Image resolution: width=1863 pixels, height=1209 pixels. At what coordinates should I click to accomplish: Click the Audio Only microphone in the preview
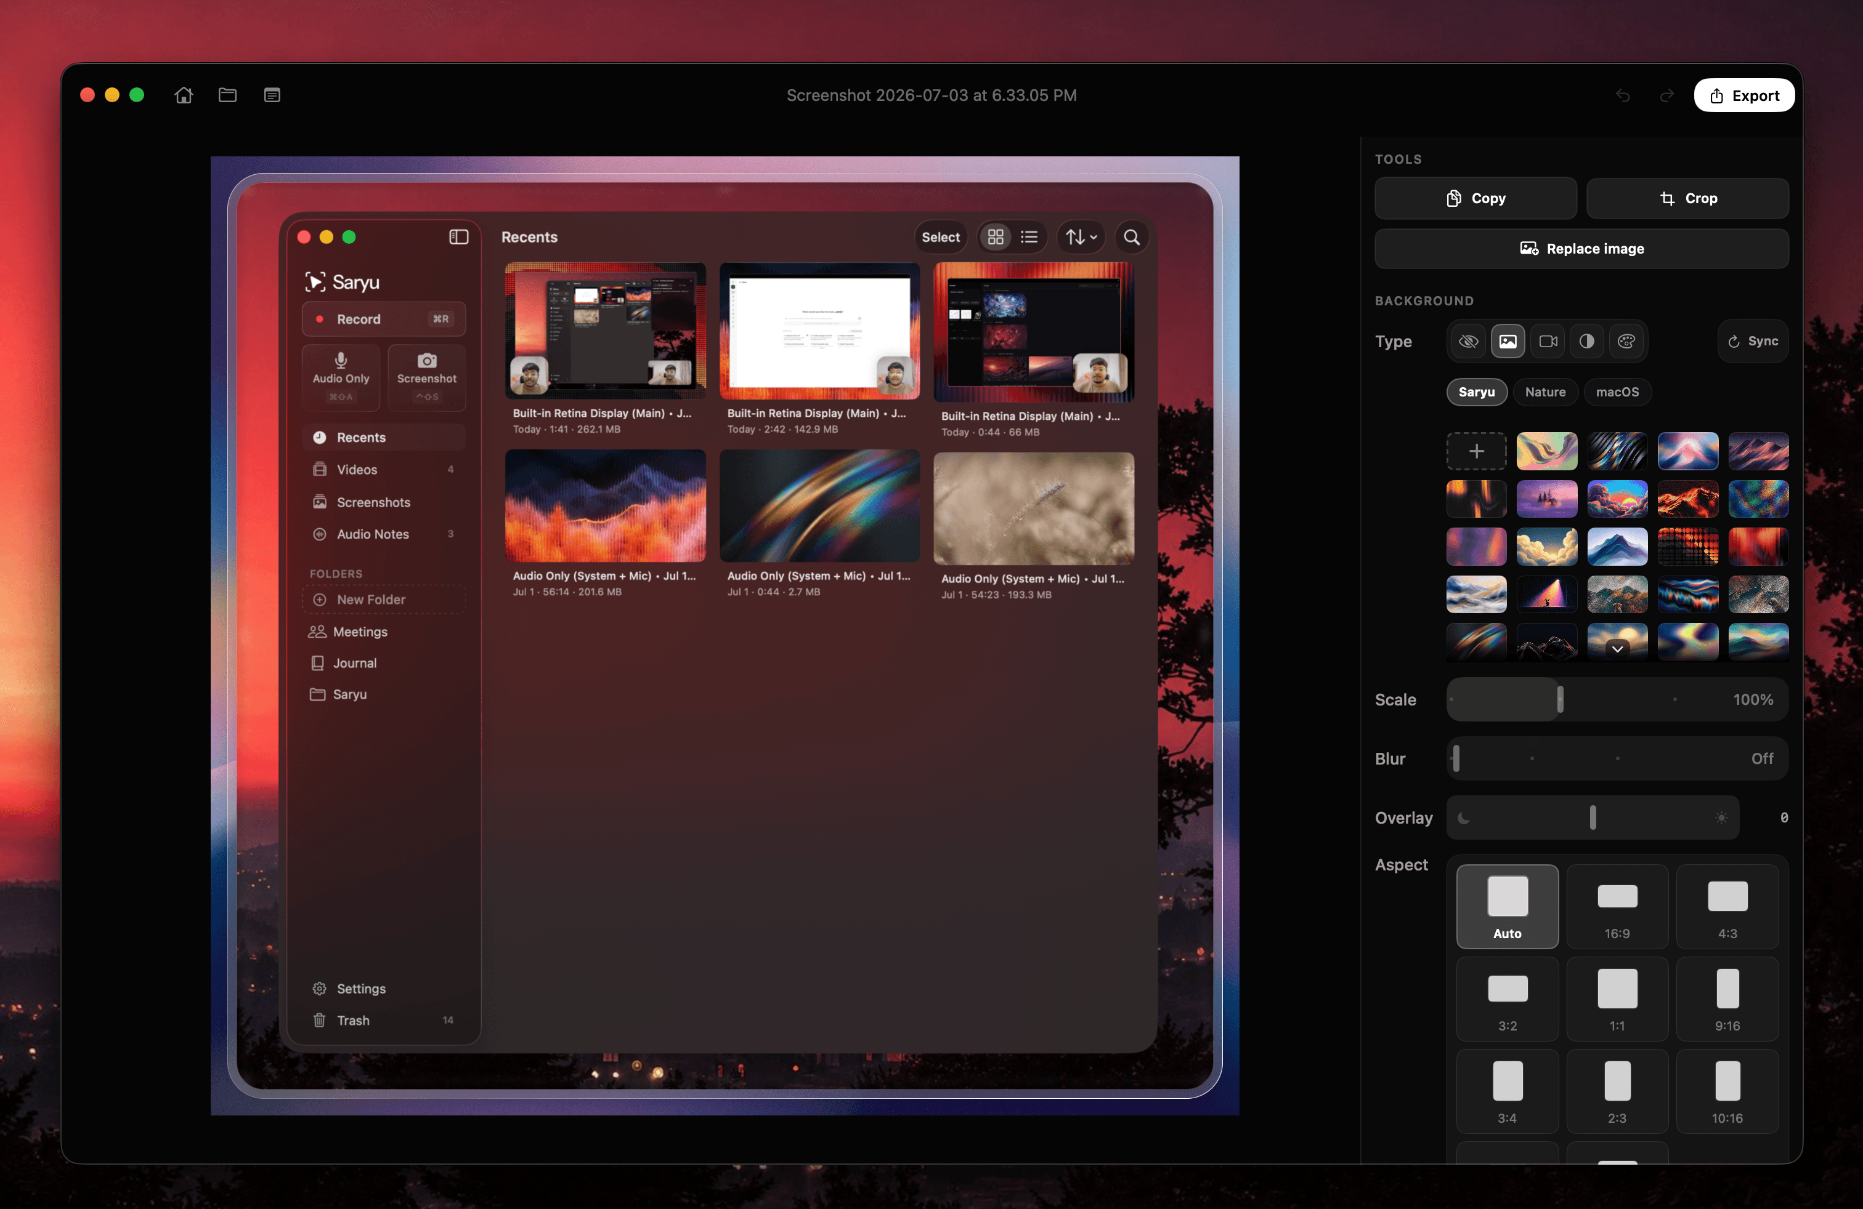pyautogui.click(x=341, y=377)
